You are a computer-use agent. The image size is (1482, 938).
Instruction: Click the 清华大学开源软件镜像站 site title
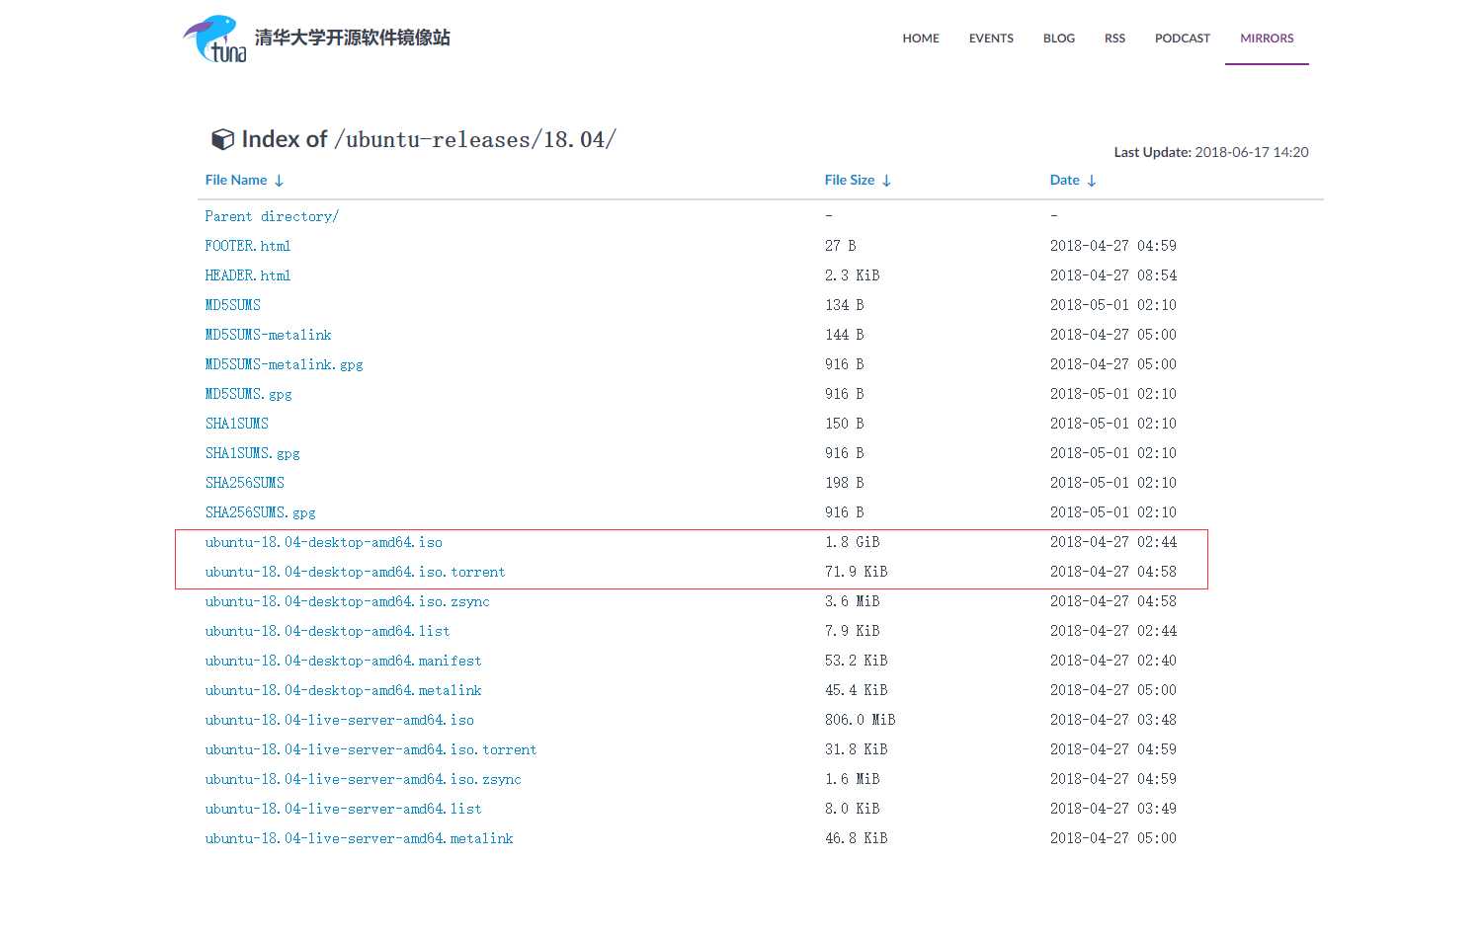[x=353, y=38]
